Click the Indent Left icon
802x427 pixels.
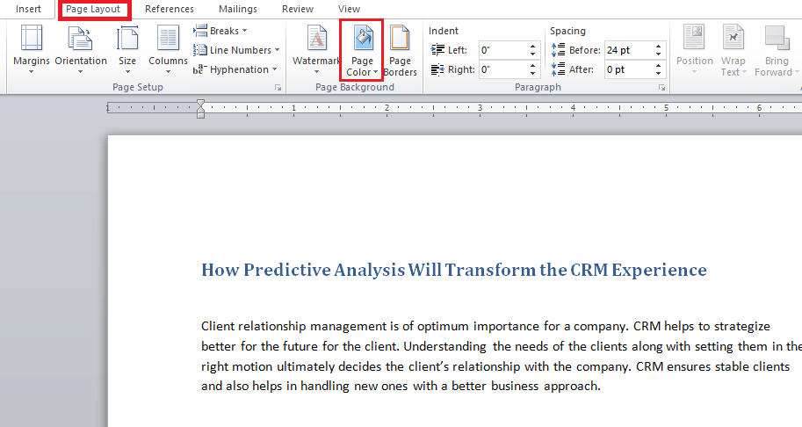[x=437, y=49]
